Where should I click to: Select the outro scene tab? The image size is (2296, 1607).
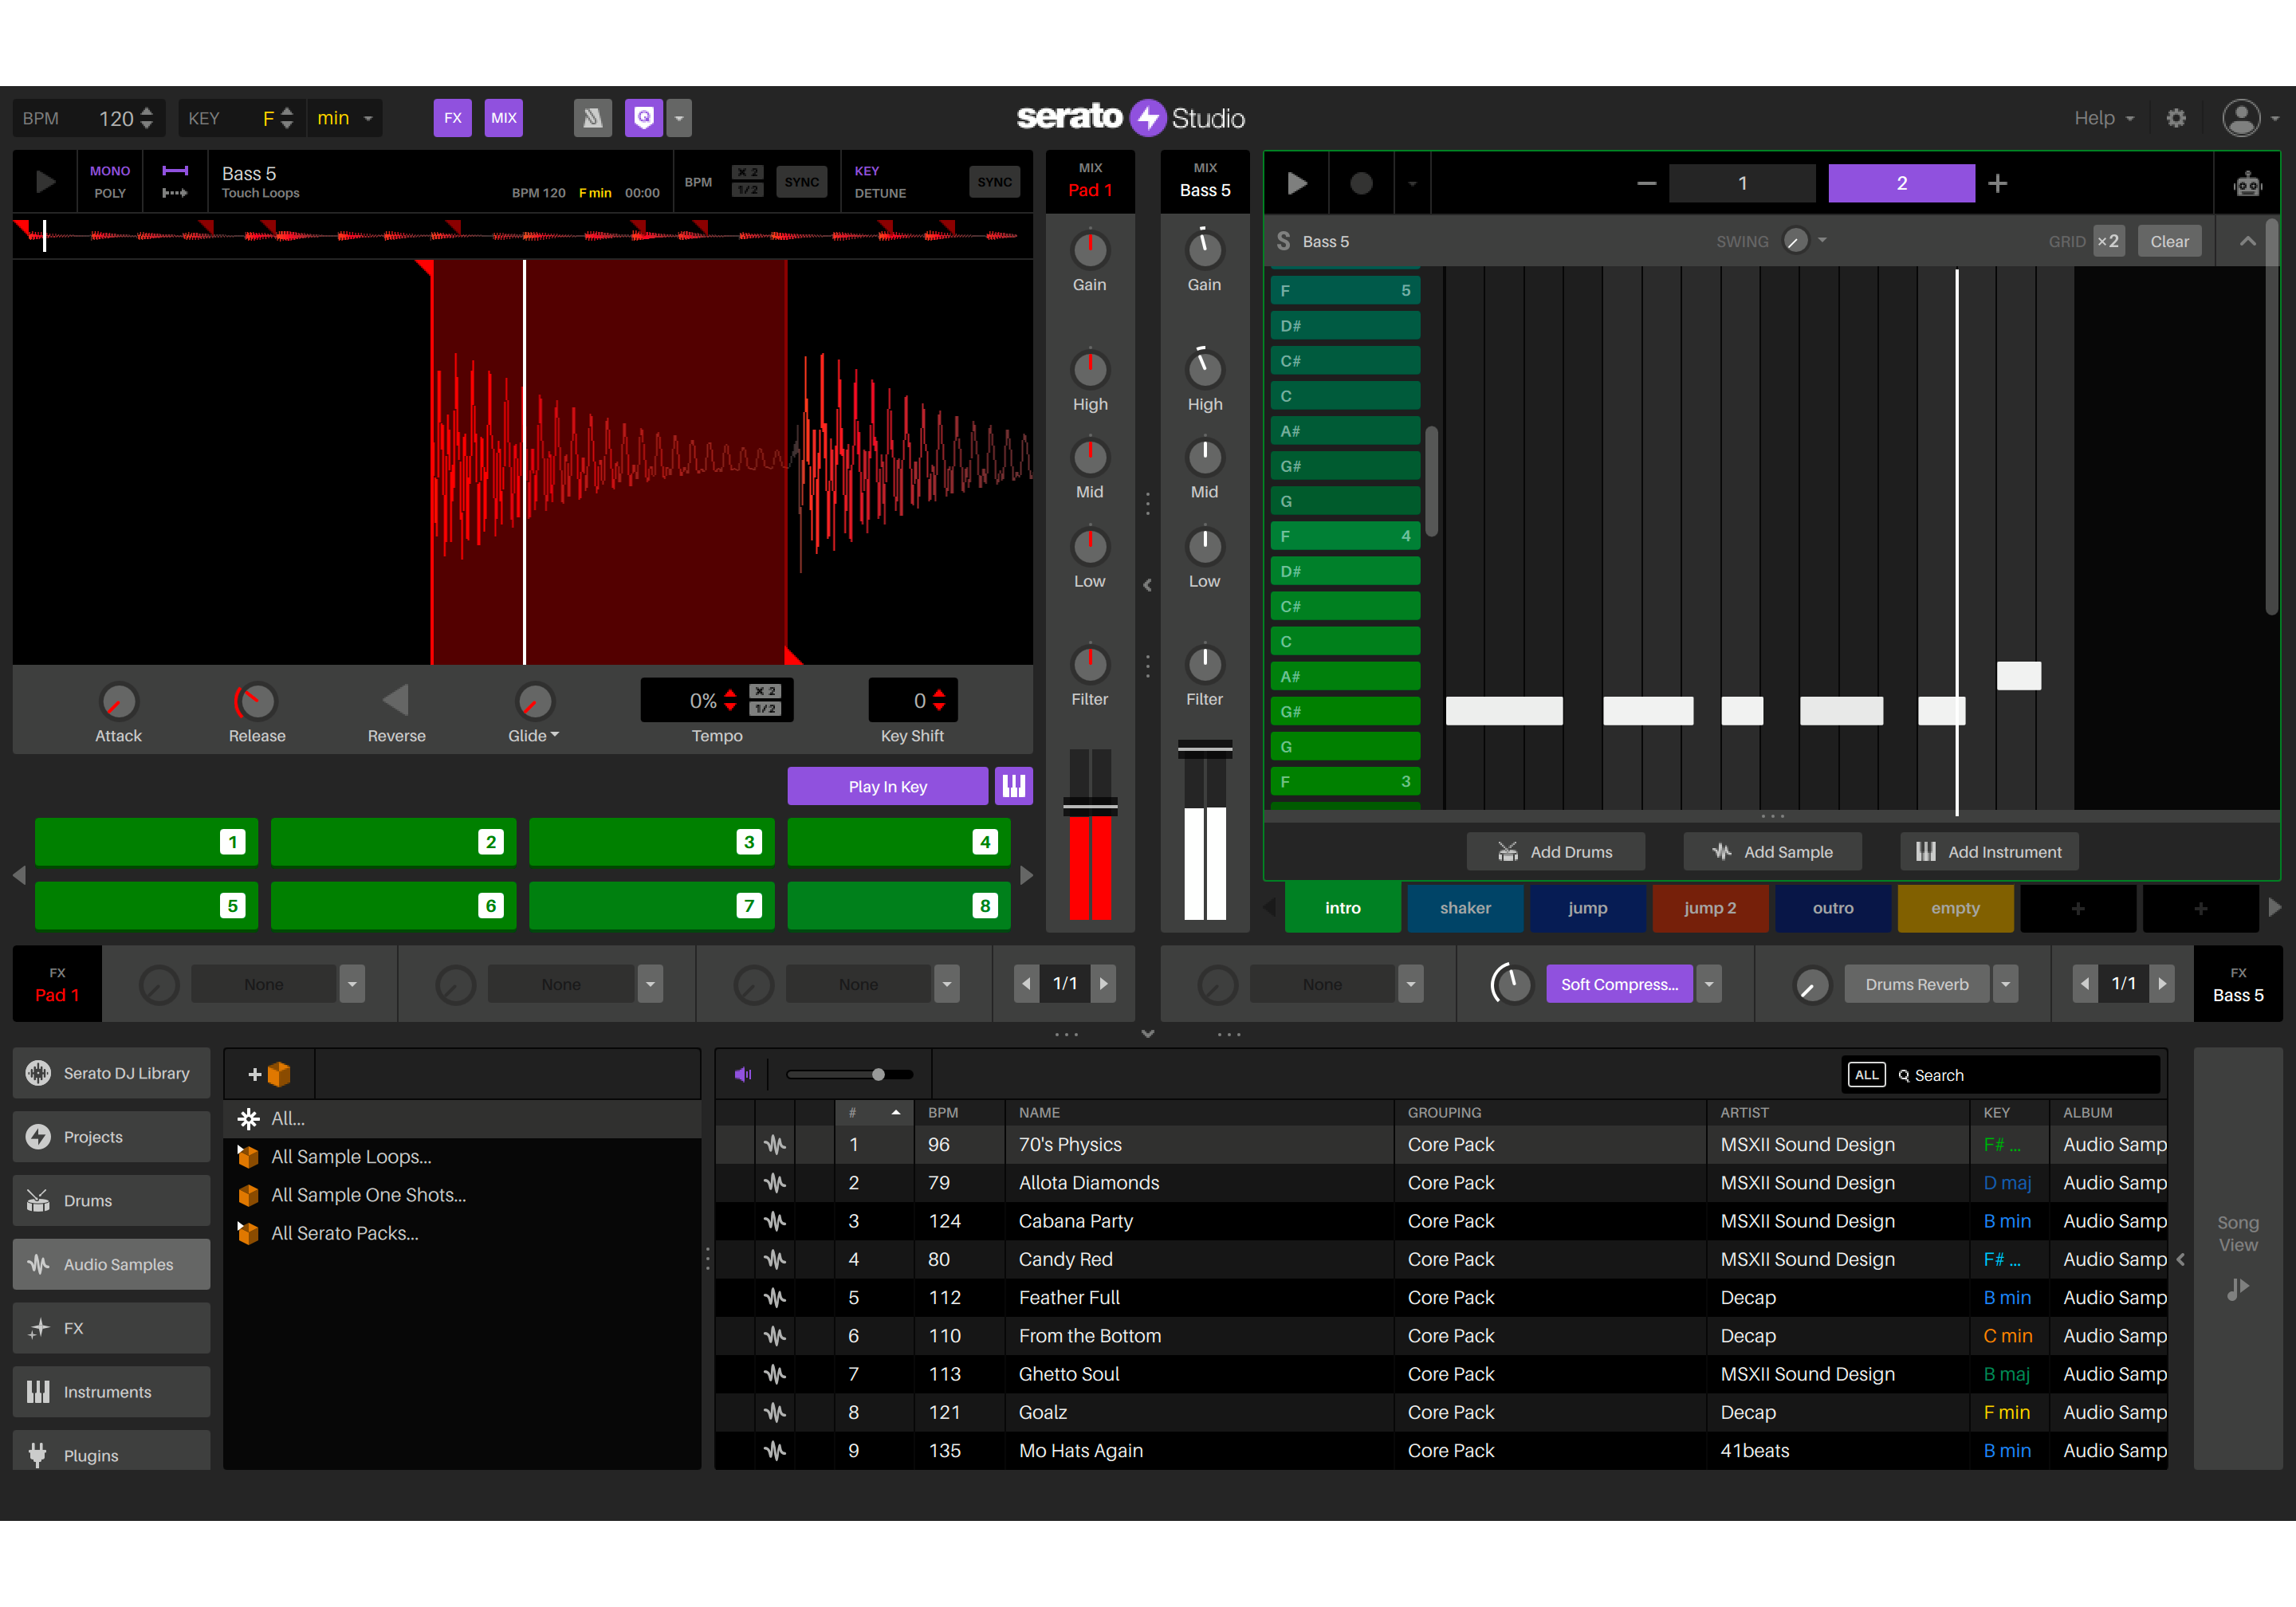pos(1833,908)
